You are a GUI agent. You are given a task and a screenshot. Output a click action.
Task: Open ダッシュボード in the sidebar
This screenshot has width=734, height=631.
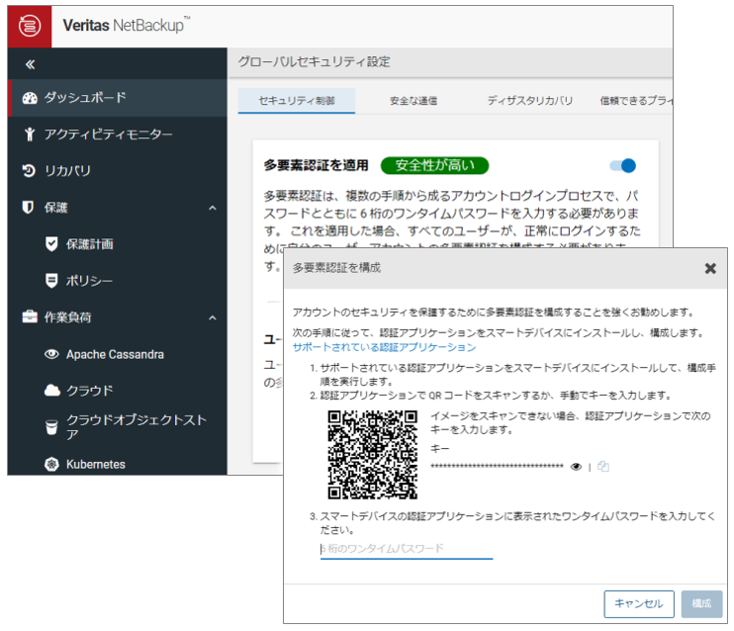coord(118,97)
